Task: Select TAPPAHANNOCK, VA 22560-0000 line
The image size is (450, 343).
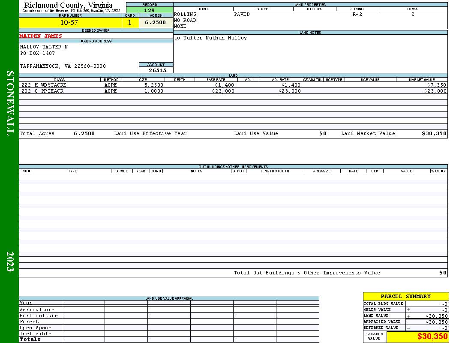Action: 63,66
